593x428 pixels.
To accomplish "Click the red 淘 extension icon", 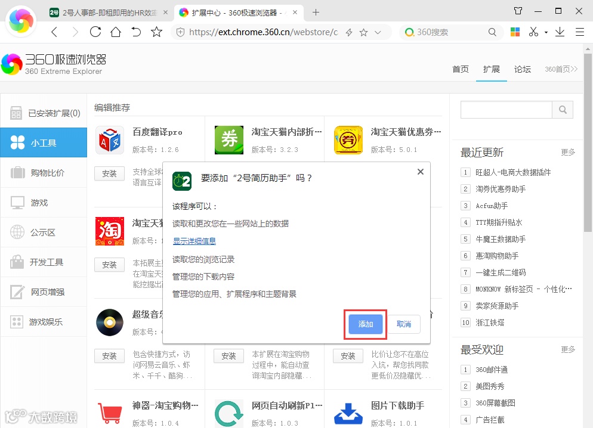I will pos(110,231).
